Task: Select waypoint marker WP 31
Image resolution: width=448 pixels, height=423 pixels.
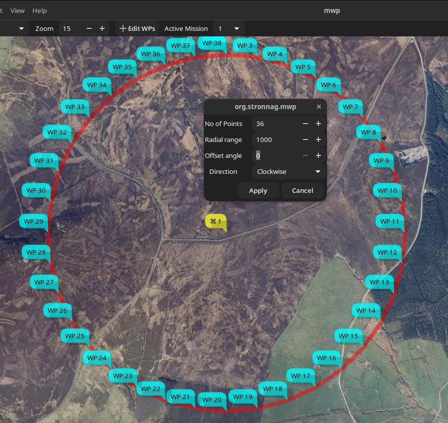Action: [x=44, y=161]
